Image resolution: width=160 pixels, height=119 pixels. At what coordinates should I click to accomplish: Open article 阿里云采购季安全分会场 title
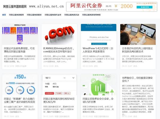tap(98, 100)
